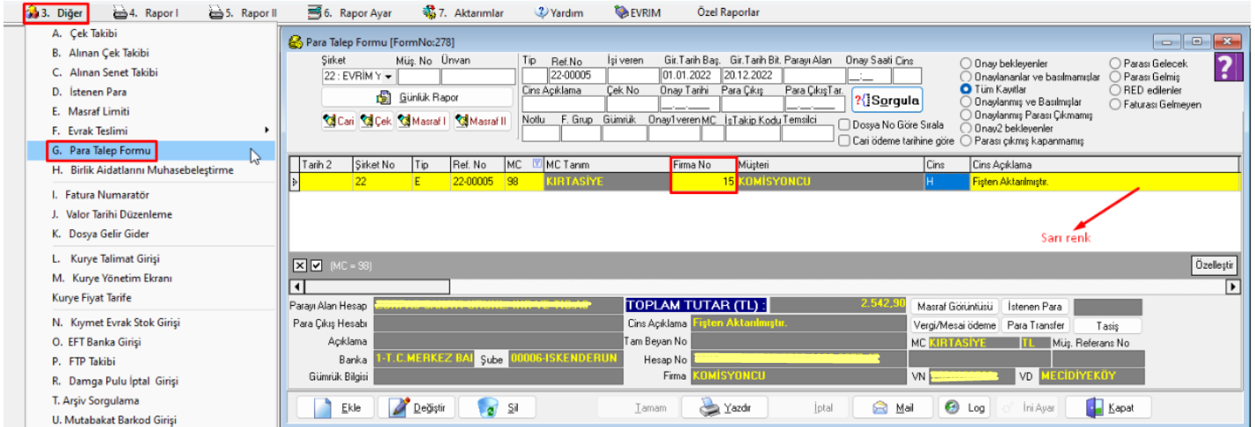Click the Vergi/Mesai ödeme button

[955, 325]
